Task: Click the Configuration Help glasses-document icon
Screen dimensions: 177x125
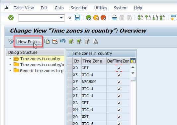Action: (95, 42)
